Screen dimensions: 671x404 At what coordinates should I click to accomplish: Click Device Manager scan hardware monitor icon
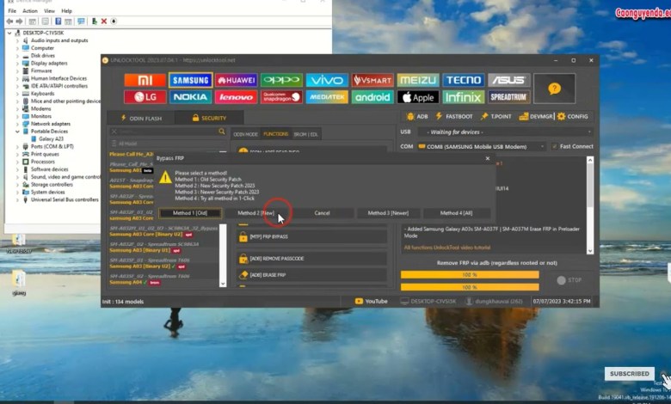point(81,21)
